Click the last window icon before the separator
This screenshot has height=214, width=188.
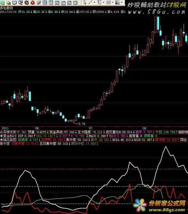coord(75,2)
